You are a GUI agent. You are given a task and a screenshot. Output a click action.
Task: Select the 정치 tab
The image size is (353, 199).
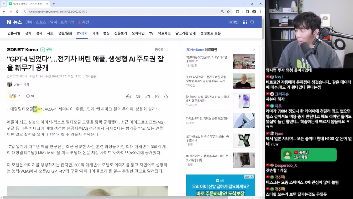pyautogui.click(x=28, y=33)
